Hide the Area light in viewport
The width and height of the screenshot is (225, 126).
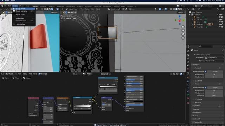coord(220,17)
